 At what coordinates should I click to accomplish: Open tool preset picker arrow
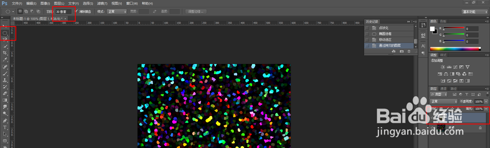tap(13, 11)
